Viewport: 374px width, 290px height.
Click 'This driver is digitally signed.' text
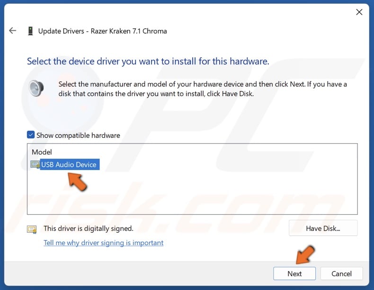point(89,229)
